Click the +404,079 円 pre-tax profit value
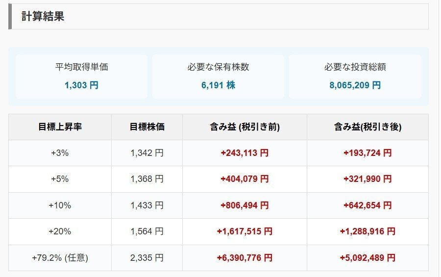The width and height of the screenshot is (441, 277). [x=245, y=179]
